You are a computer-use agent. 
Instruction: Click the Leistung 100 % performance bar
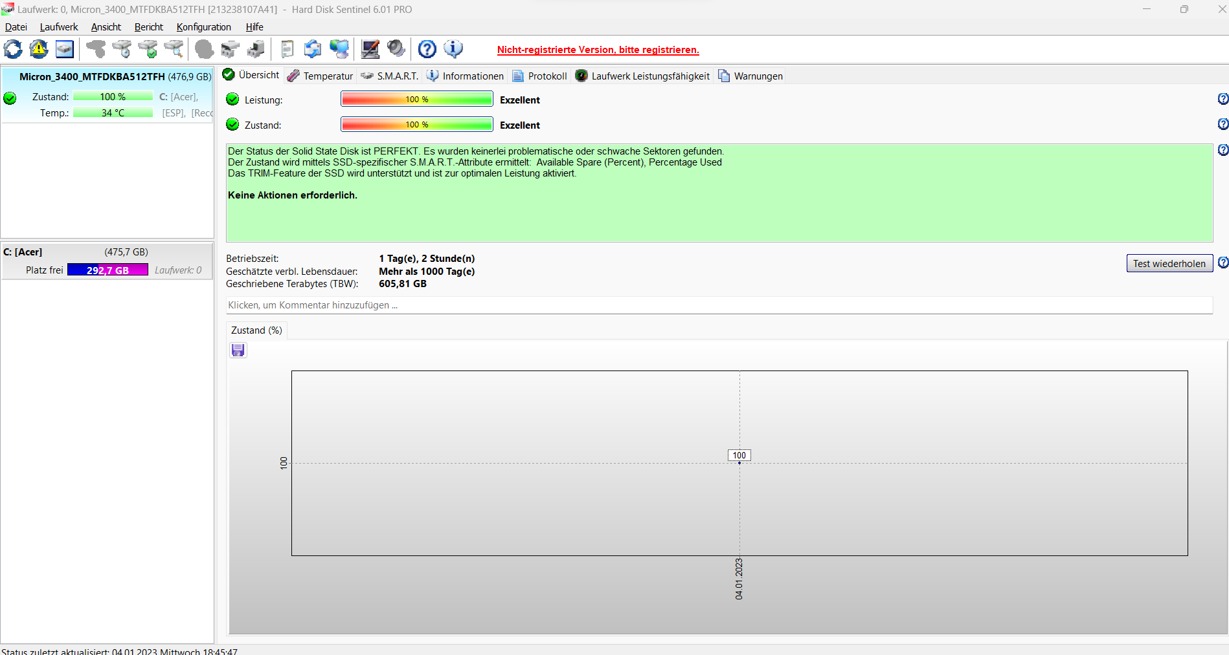[417, 99]
